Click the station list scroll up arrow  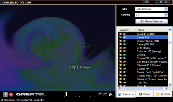[x=170, y=29]
